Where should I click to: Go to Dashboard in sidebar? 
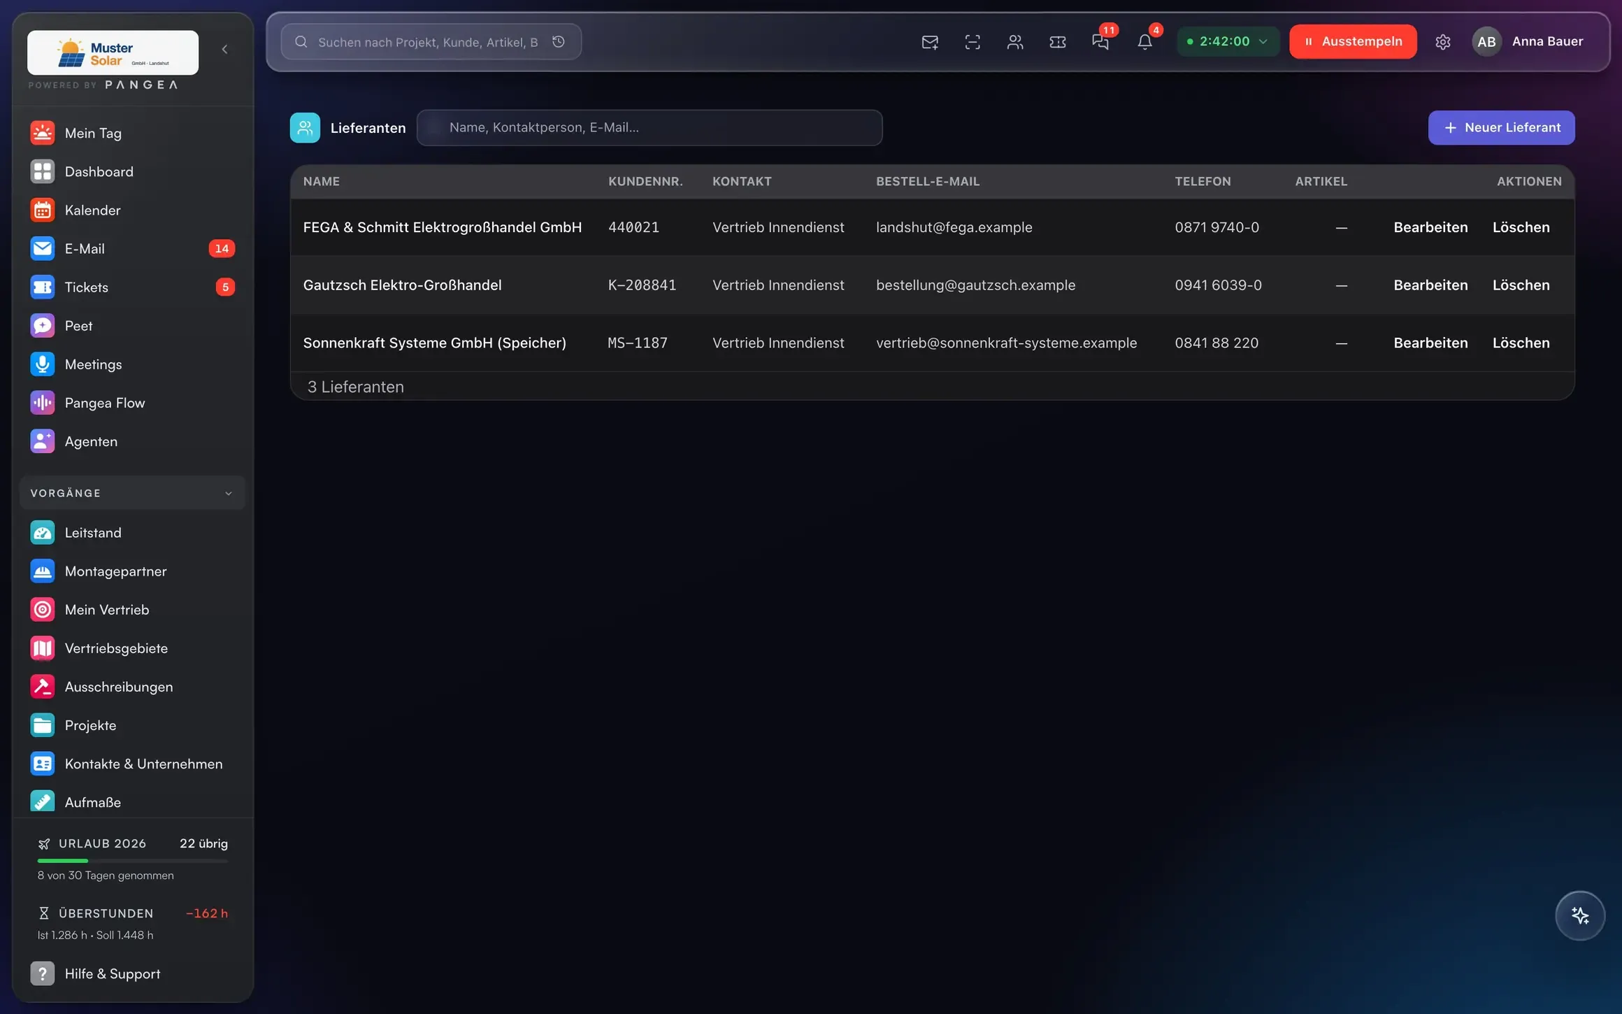(132, 171)
